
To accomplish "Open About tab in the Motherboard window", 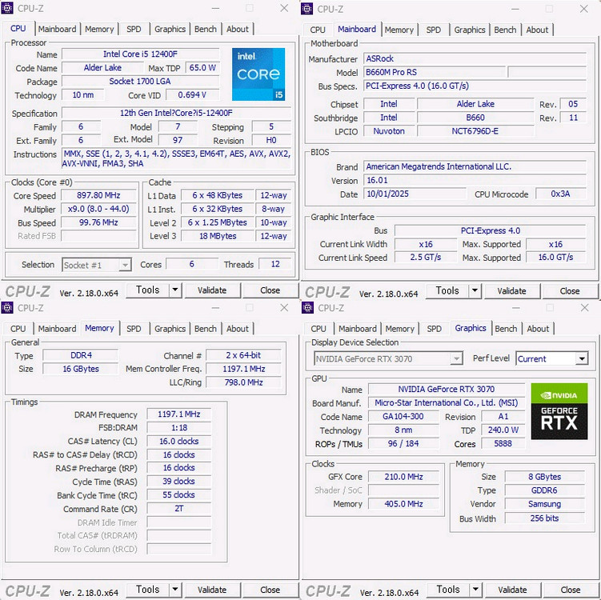I will tap(537, 30).
